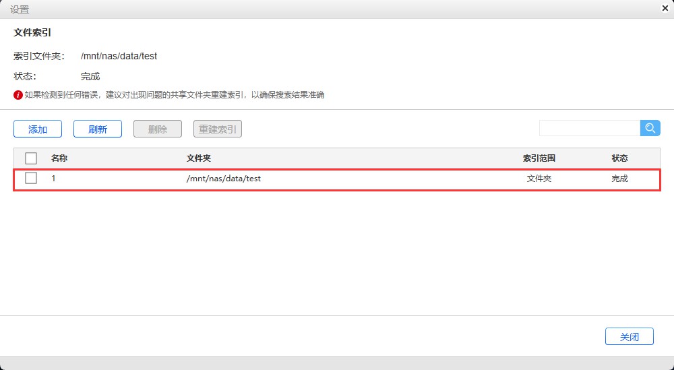
Task: Click the 完成 status in the table row
Action: click(619, 179)
